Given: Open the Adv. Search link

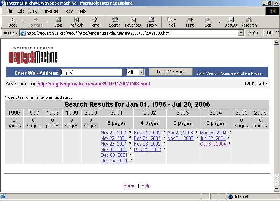Looking at the screenshot, I should click(208, 73).
